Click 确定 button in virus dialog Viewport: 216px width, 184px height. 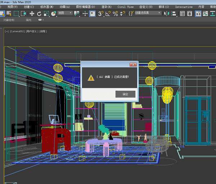point(125,94)
